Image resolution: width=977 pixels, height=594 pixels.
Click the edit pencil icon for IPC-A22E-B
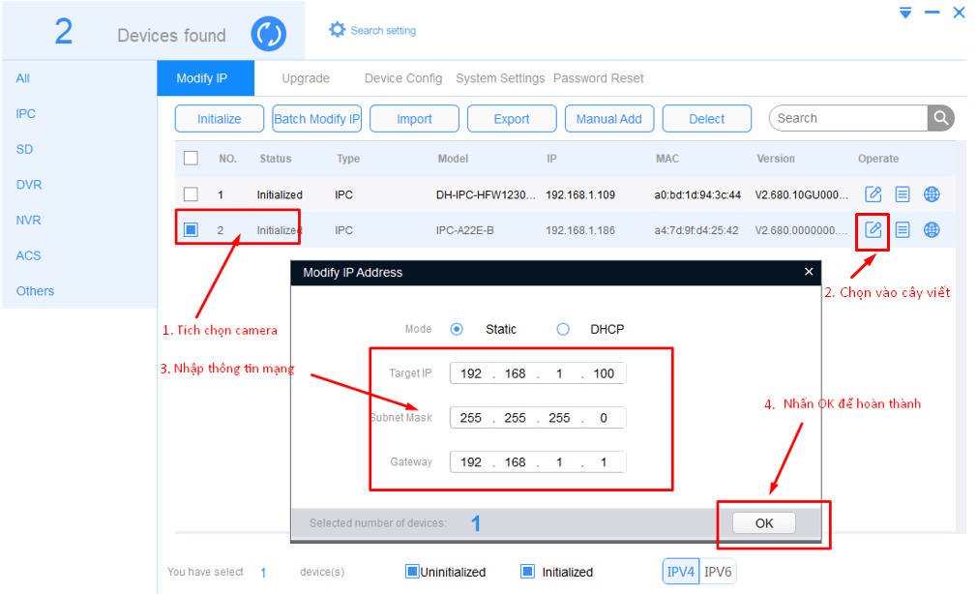[x=873, y=229]
